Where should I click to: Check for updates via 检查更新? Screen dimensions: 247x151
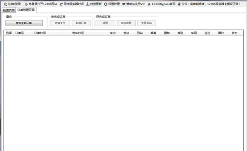[x=94, y=4]
